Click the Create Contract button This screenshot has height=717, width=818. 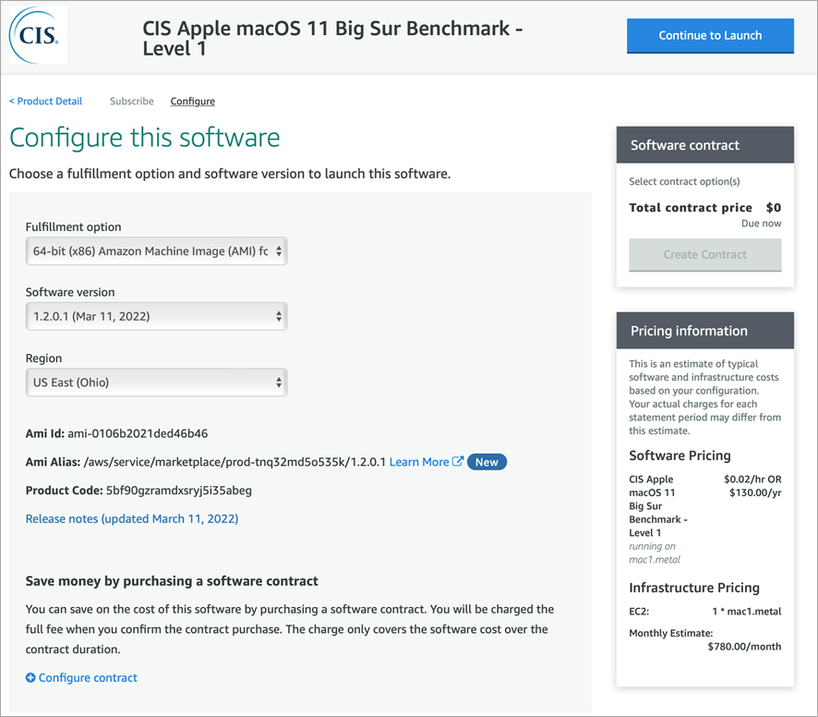click(x=704, y=255)
